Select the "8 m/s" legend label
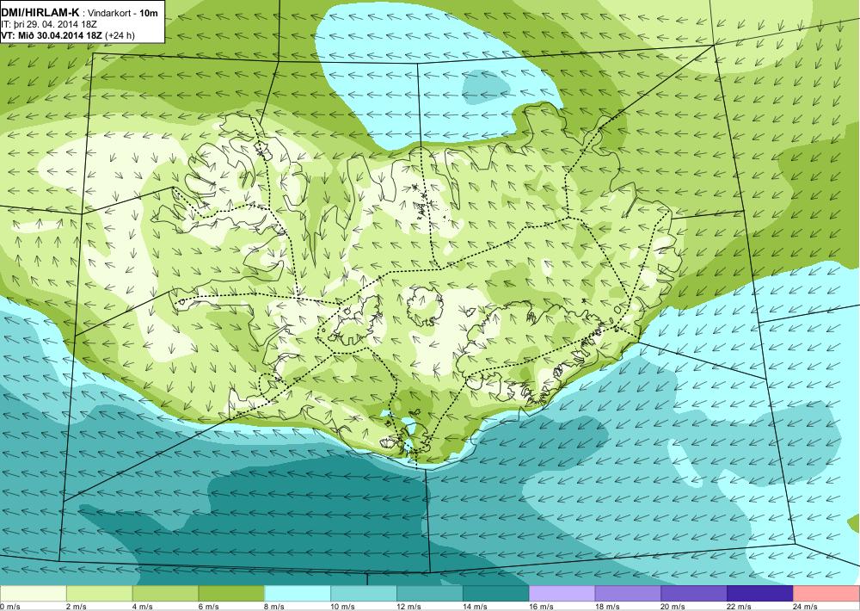Image resolution: width=860 pixels, height=611 pixels. tap(275, 607)
